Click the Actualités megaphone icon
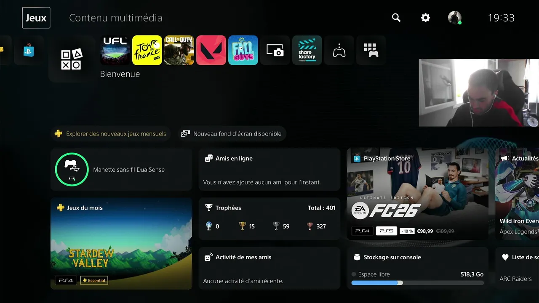 tap(504, 158)
